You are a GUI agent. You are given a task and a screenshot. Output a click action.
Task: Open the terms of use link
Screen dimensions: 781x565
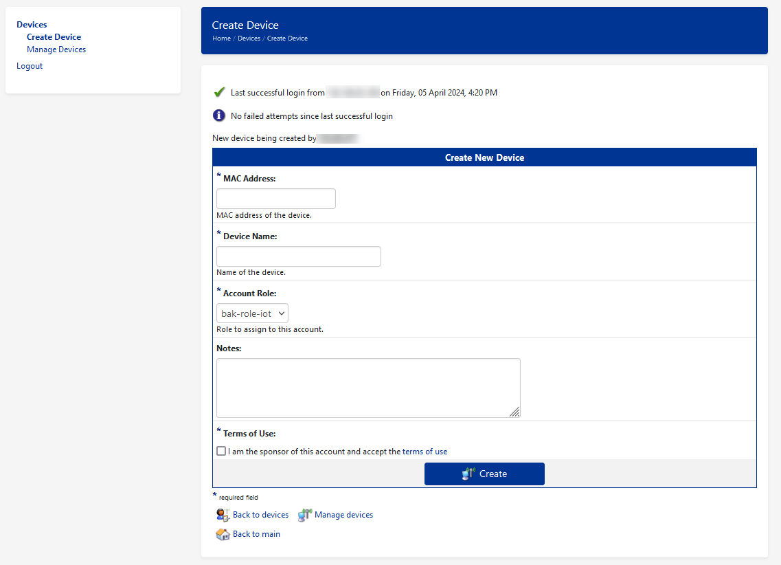pyautogui.click(x=425, y=452)
